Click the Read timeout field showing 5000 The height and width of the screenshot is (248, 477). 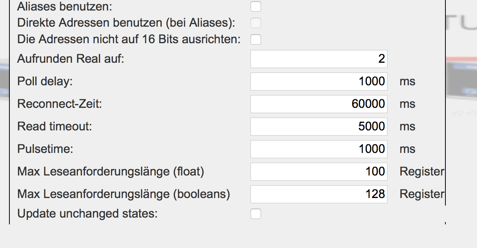pyautogui.click(x=319, y=127)
